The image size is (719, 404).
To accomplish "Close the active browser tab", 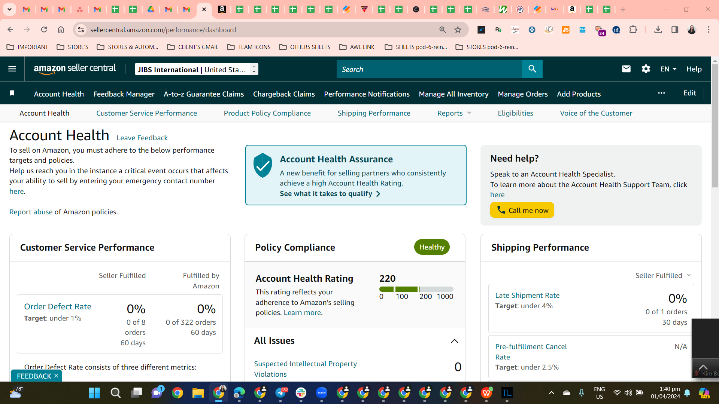I will [204, 9].
